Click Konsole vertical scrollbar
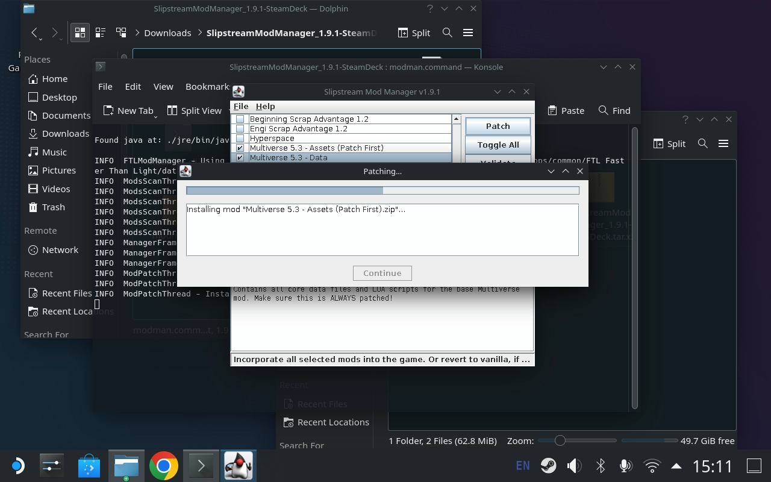This screenshot has height=482, width=771. click(634, 268)
